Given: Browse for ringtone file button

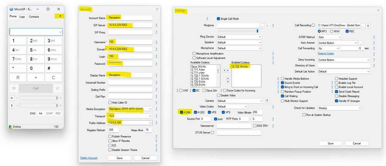Looking at the screenshot, I should (262, 25).
